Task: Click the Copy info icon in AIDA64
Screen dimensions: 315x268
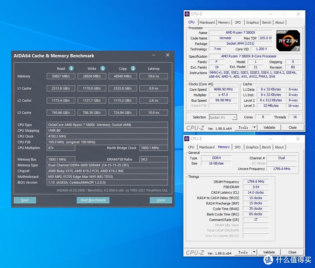Action: (133, 68)
